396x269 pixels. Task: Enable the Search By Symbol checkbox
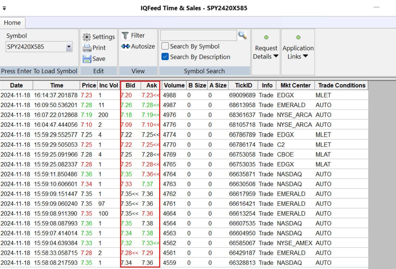click(x=165, y=46)
